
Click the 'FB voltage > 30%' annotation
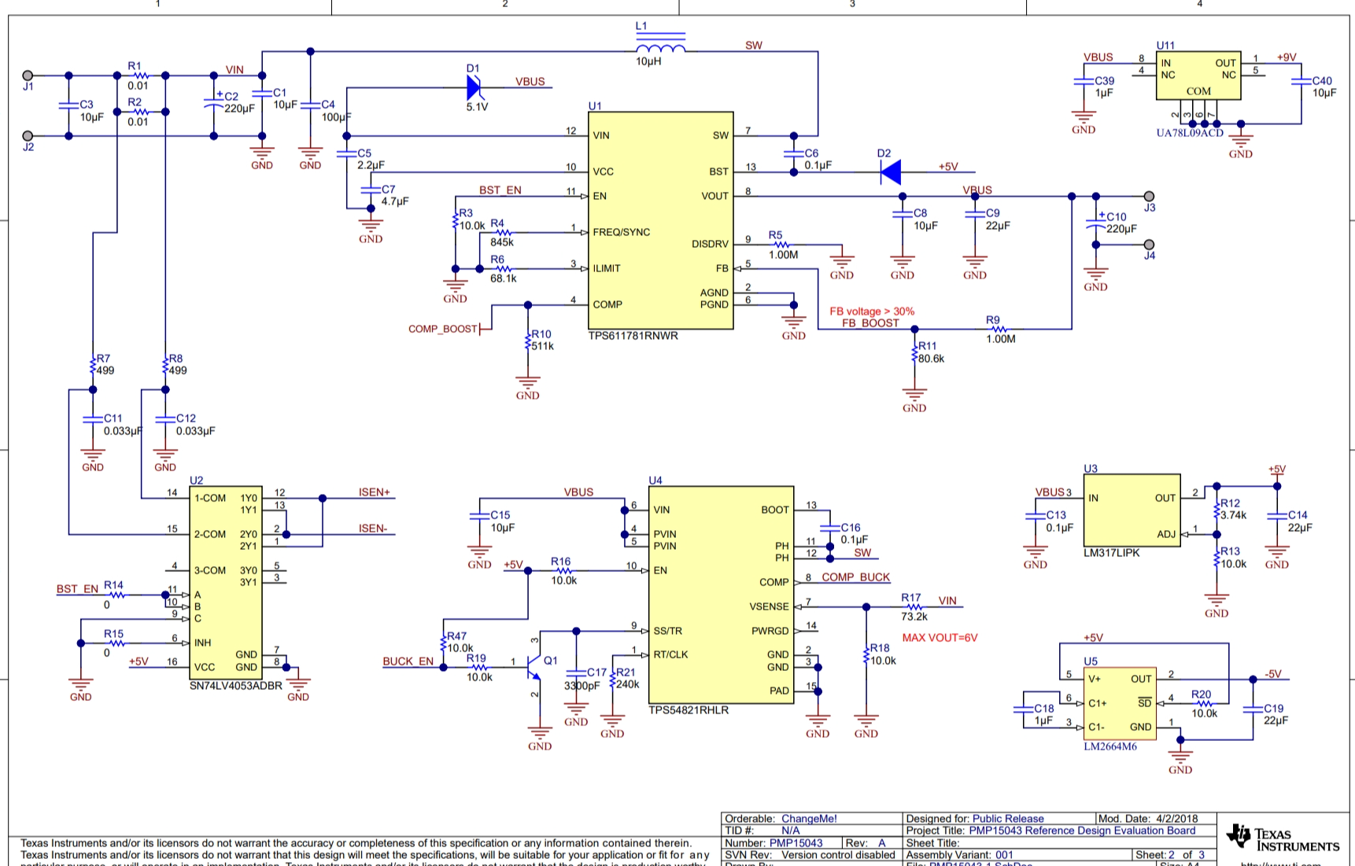872,311
